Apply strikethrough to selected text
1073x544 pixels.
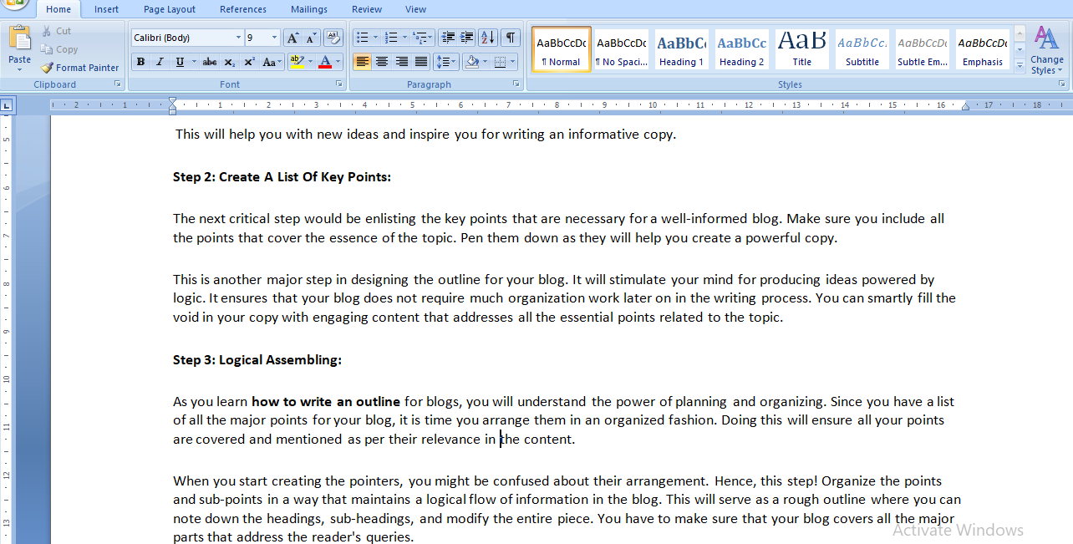211,61
